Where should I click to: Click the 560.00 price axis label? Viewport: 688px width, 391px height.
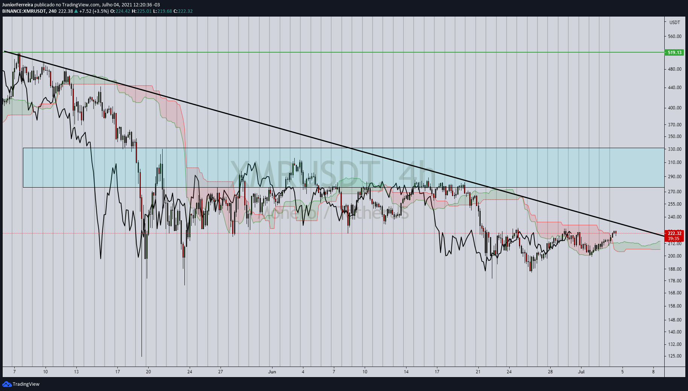coord(674,36)
